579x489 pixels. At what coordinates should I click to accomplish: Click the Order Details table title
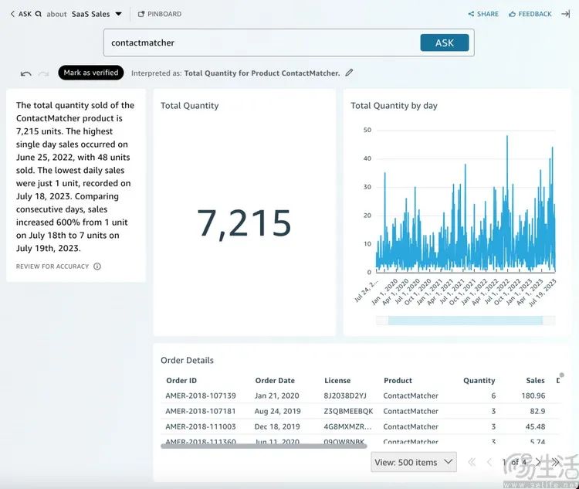click(187, 360)
